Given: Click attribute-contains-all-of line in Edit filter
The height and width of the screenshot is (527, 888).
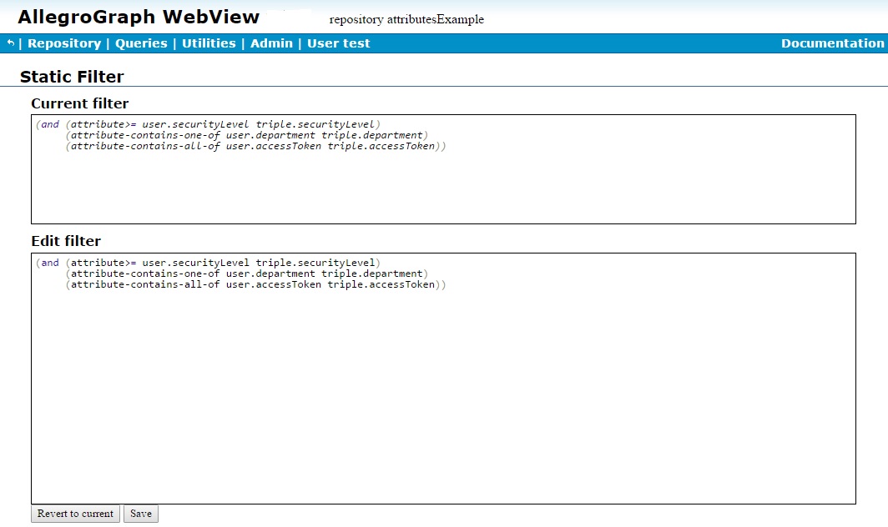Looking at the screenshot, I should 144,284.
